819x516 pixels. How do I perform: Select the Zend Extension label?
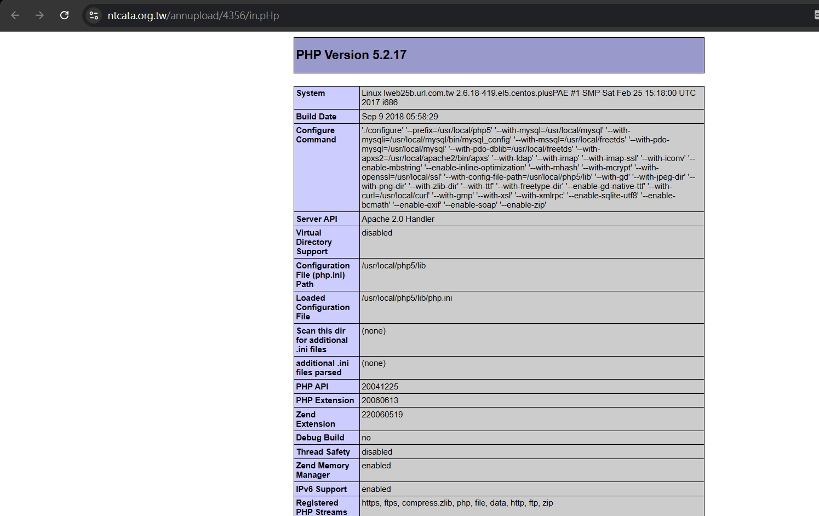coord(316,419)
